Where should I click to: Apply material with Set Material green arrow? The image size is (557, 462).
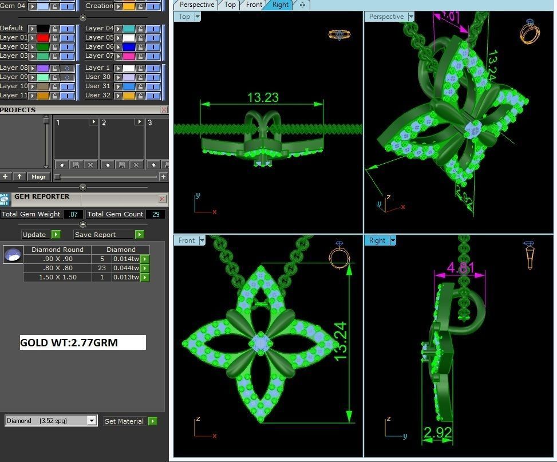click(x=153, y=421)
